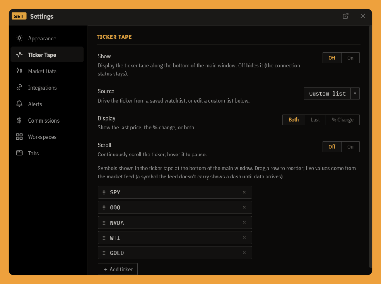Click the Market Data candlestick icon
The width and height of the screenshot is (381, 284).
(19, 71)
